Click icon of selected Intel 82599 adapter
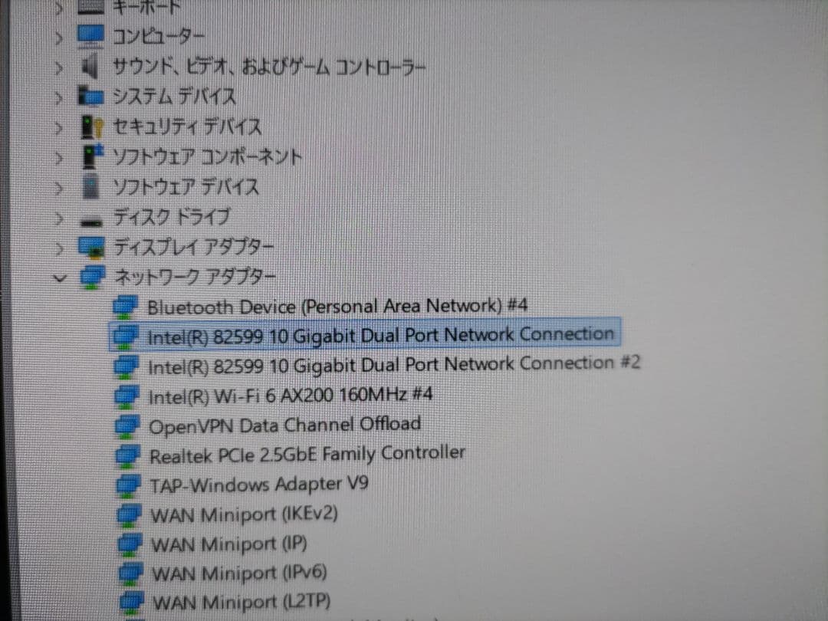The image size is (828, 621). click(x=127, y=337)
